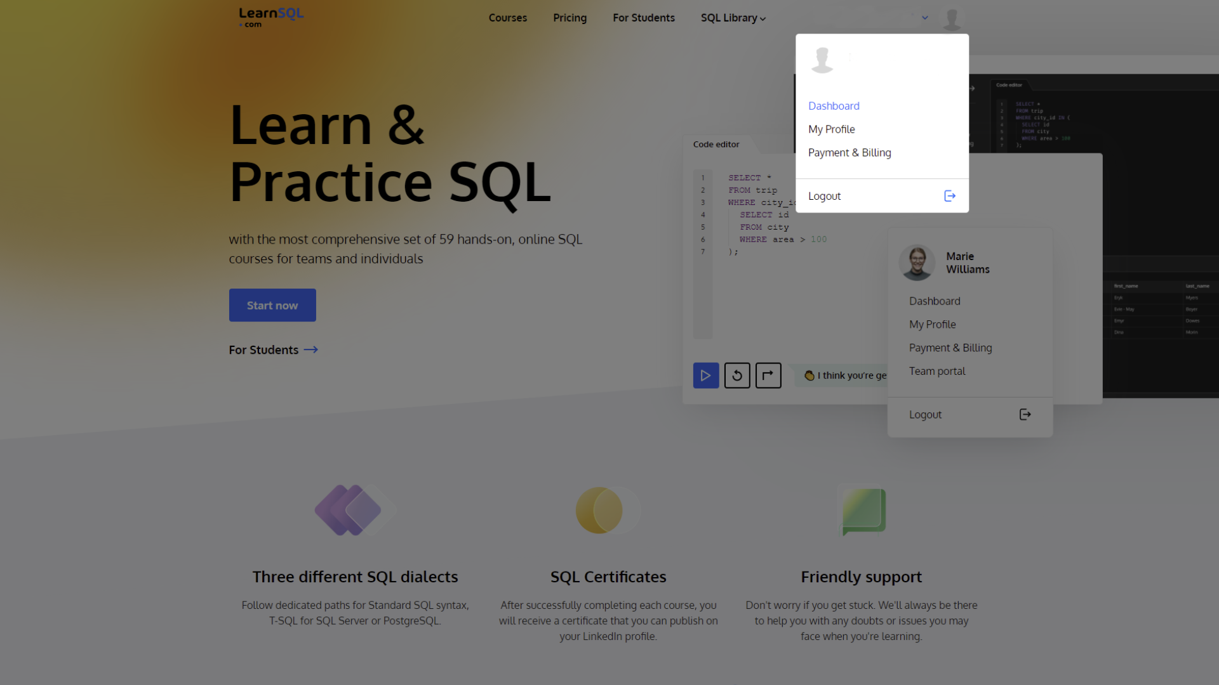This screenshot has width=1219, height=685.
Task: Click the reset code icon in editor
Action: [x=737, y=375]
